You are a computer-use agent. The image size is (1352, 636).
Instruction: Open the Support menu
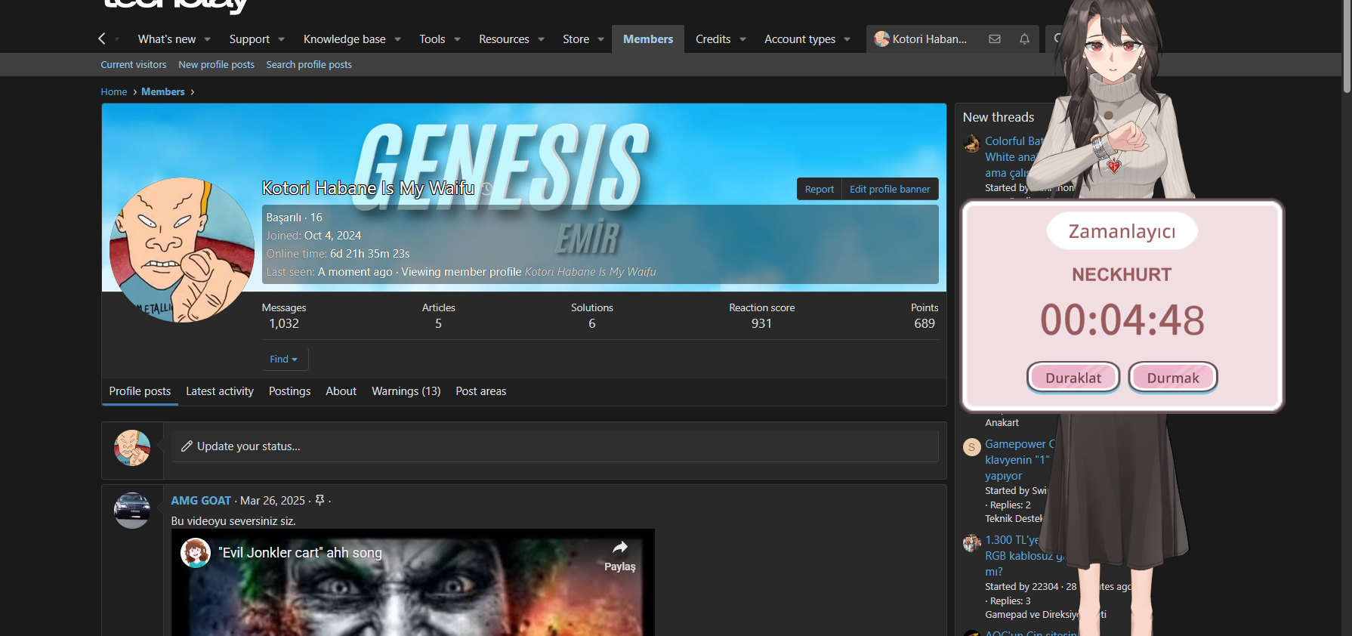click(249, 39)
